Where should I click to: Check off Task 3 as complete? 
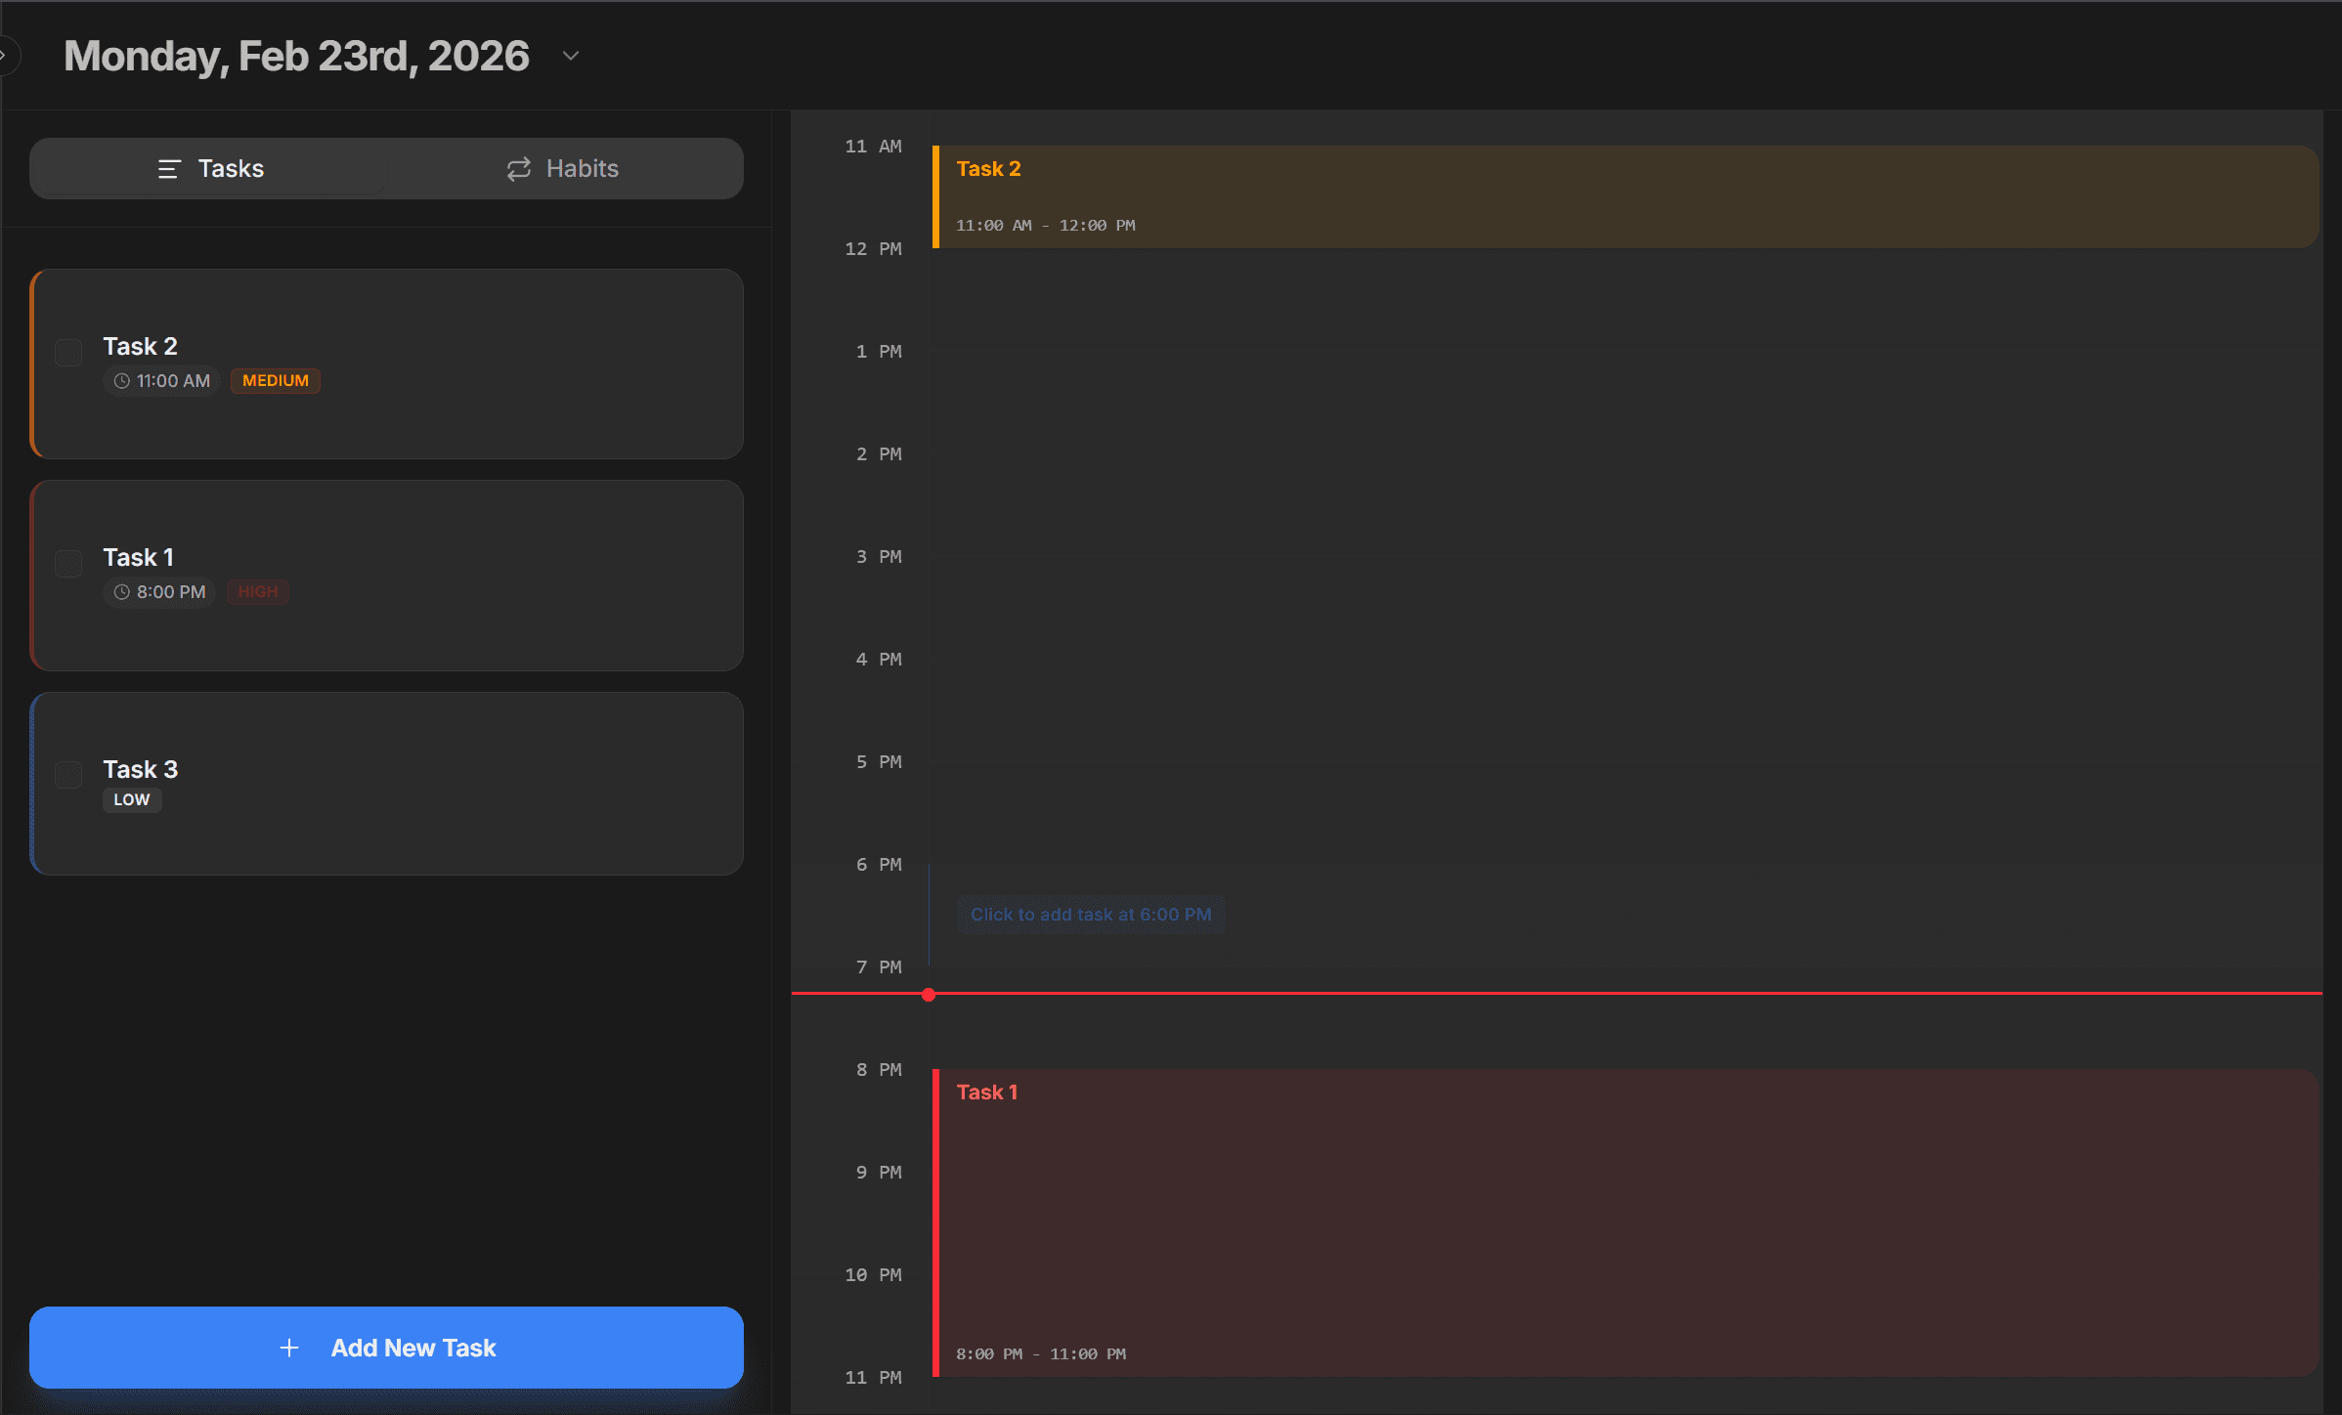tap(68, 774)
